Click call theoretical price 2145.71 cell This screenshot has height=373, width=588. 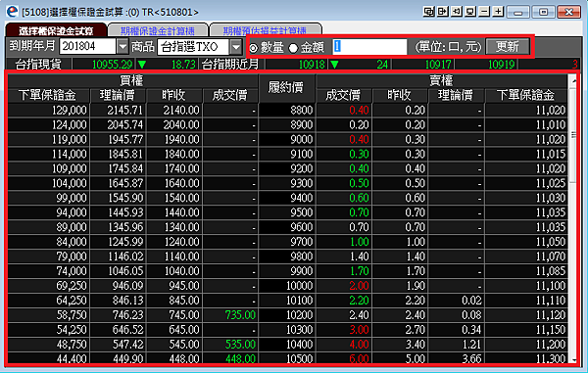(x=118, y=110)
